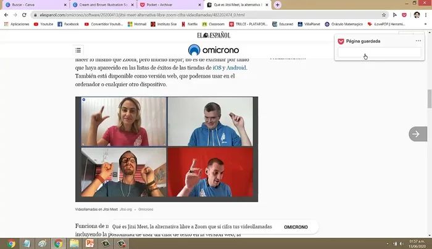This screenshot has width=432, height=249.
Task: Open the Chrome profile avatar
Action: 417,15
